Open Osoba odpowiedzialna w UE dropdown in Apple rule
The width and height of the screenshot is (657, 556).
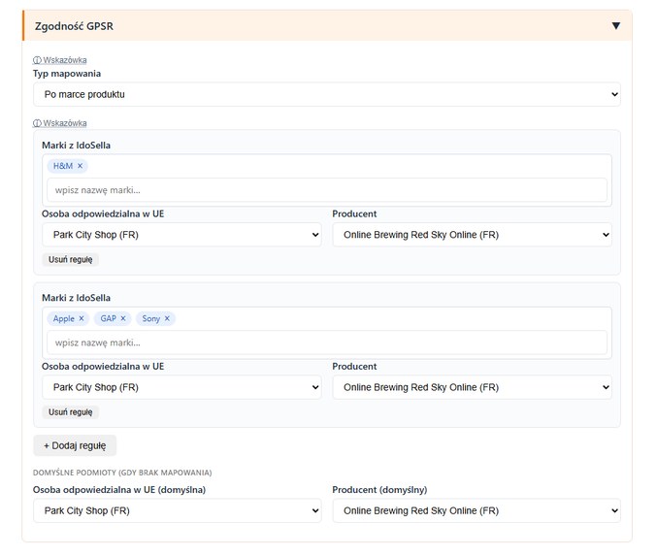click(x=181, y=387)
